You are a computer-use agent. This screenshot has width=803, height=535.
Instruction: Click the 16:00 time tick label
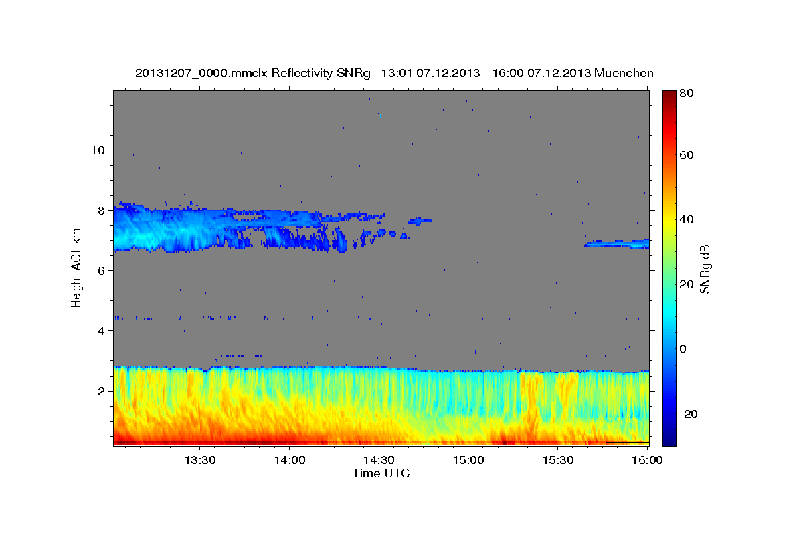[648, 461]
